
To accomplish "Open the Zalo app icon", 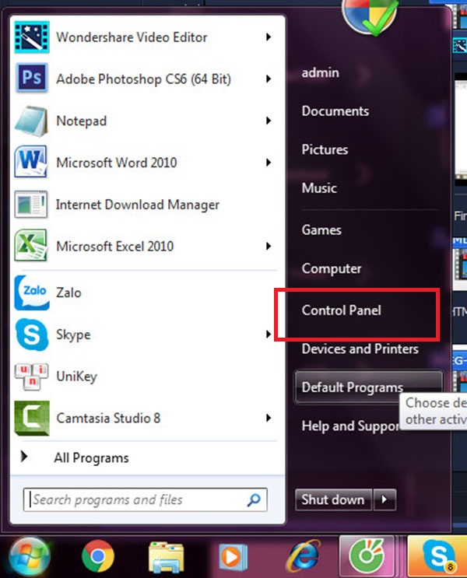I will tap(32, 293).
